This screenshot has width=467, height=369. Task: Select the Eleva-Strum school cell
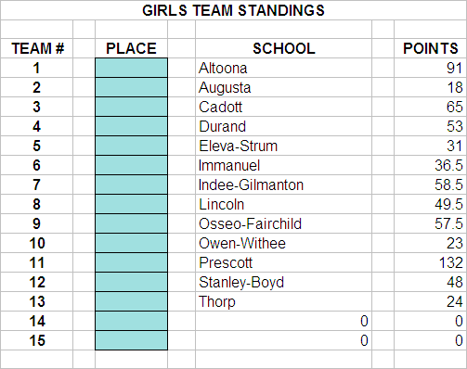(283, 146)
